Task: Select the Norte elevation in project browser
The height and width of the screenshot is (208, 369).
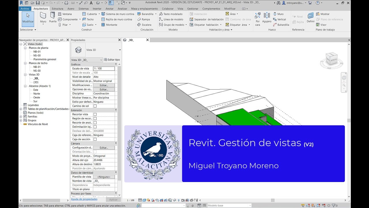Action: pos(37,94)
